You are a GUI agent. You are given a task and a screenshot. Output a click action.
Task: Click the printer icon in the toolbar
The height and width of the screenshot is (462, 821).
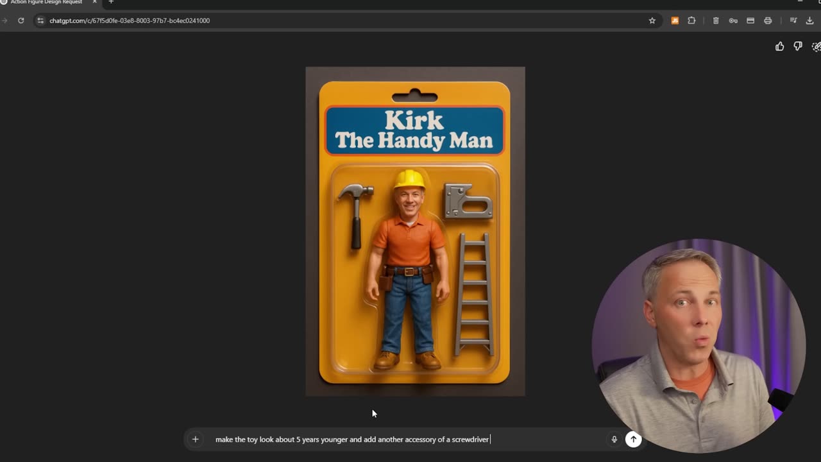(x=768, y=21)
